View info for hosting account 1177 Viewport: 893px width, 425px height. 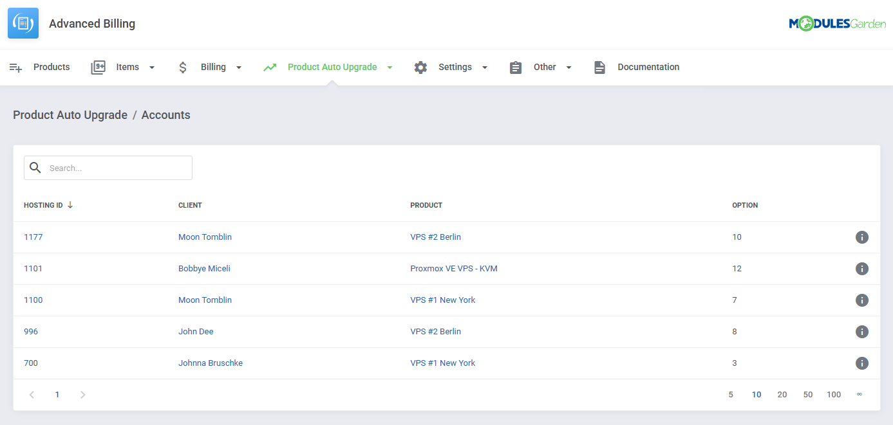pos(862,237)
